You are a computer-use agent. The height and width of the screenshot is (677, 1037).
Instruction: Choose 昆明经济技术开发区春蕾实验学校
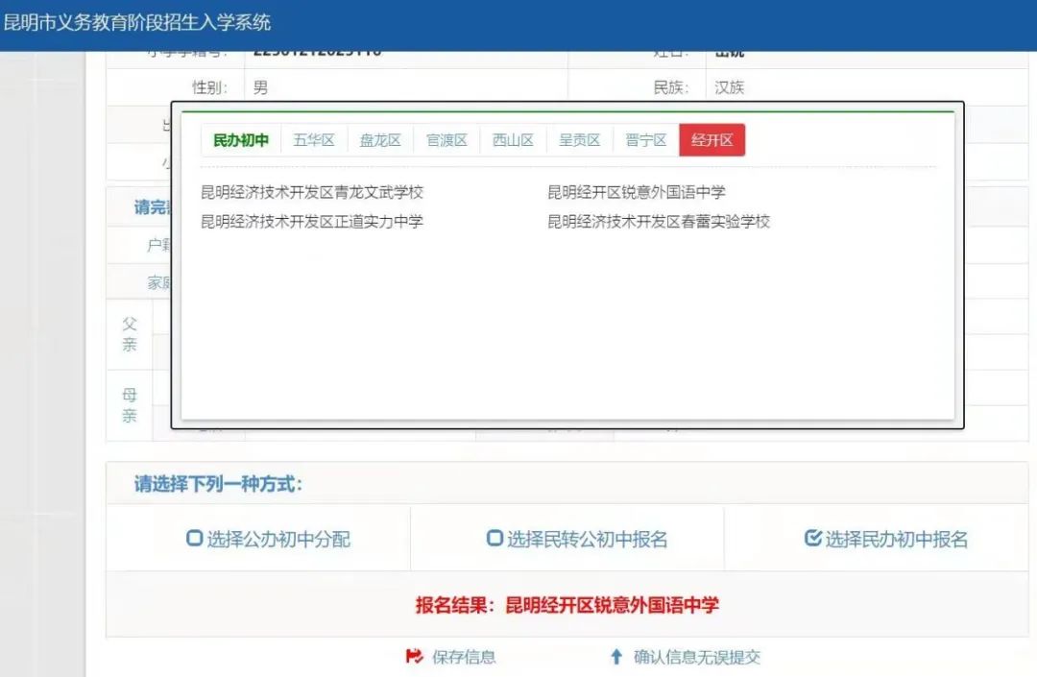659,222
